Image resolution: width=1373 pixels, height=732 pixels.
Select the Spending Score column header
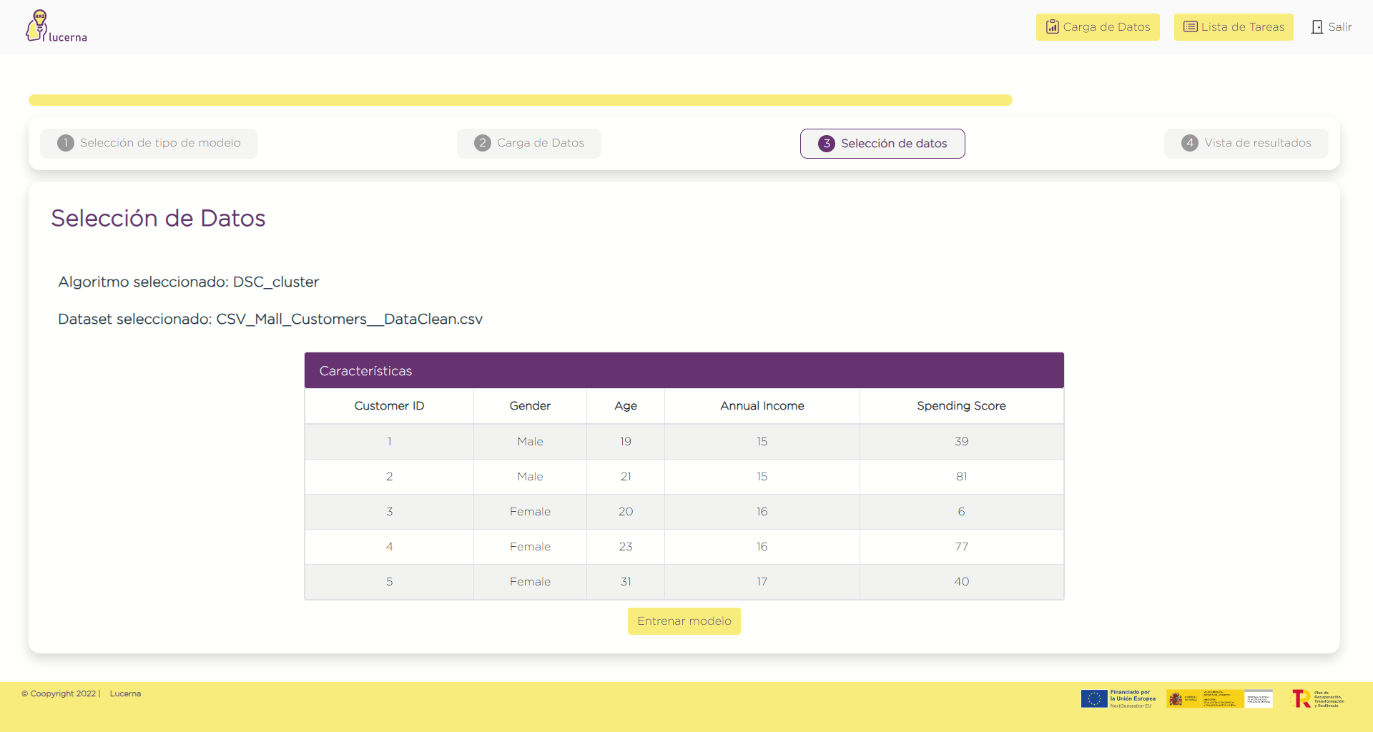961,406
